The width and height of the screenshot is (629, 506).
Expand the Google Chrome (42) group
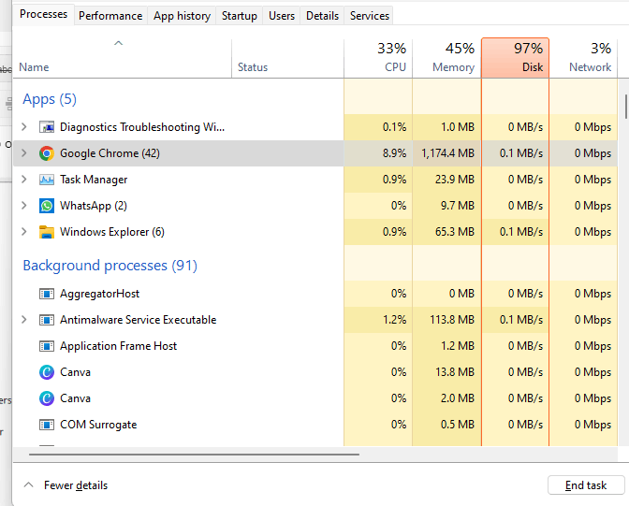tap(24, 153)
